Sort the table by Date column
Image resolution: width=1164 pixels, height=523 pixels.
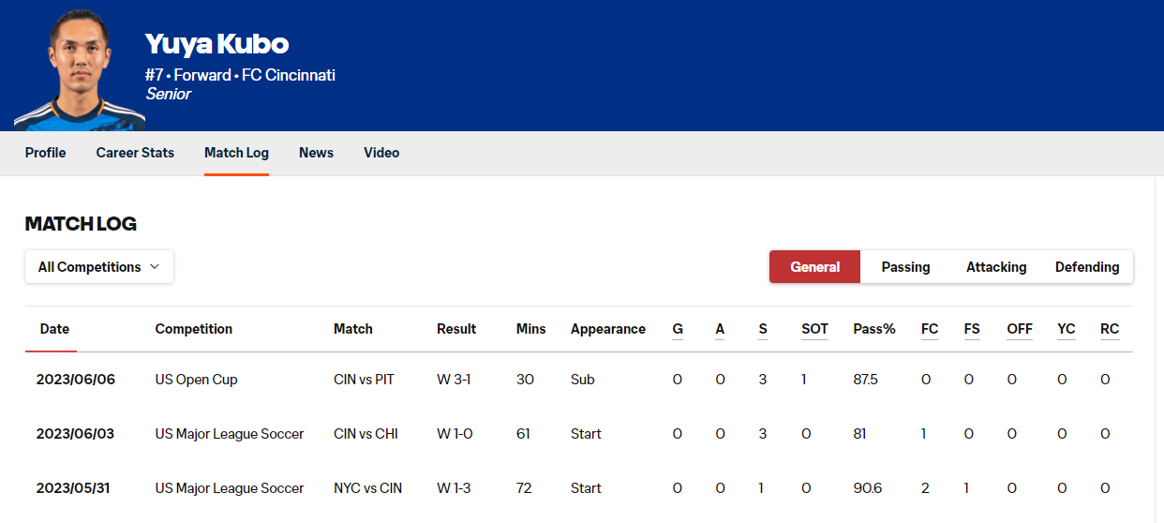tap(54, 329)
